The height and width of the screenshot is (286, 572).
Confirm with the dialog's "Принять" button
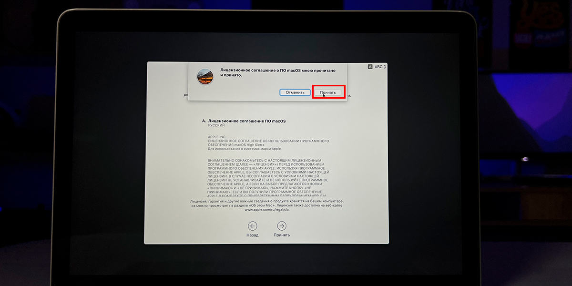coord(328,92)
